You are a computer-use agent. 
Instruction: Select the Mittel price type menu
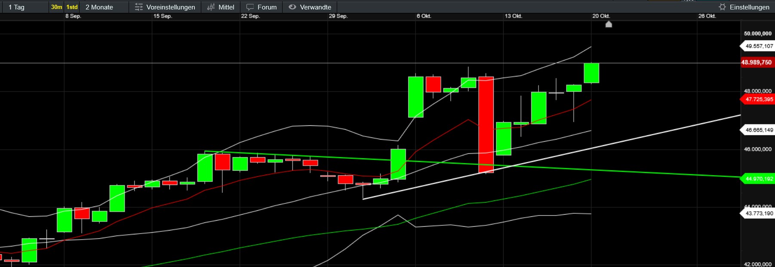[226, 7]
